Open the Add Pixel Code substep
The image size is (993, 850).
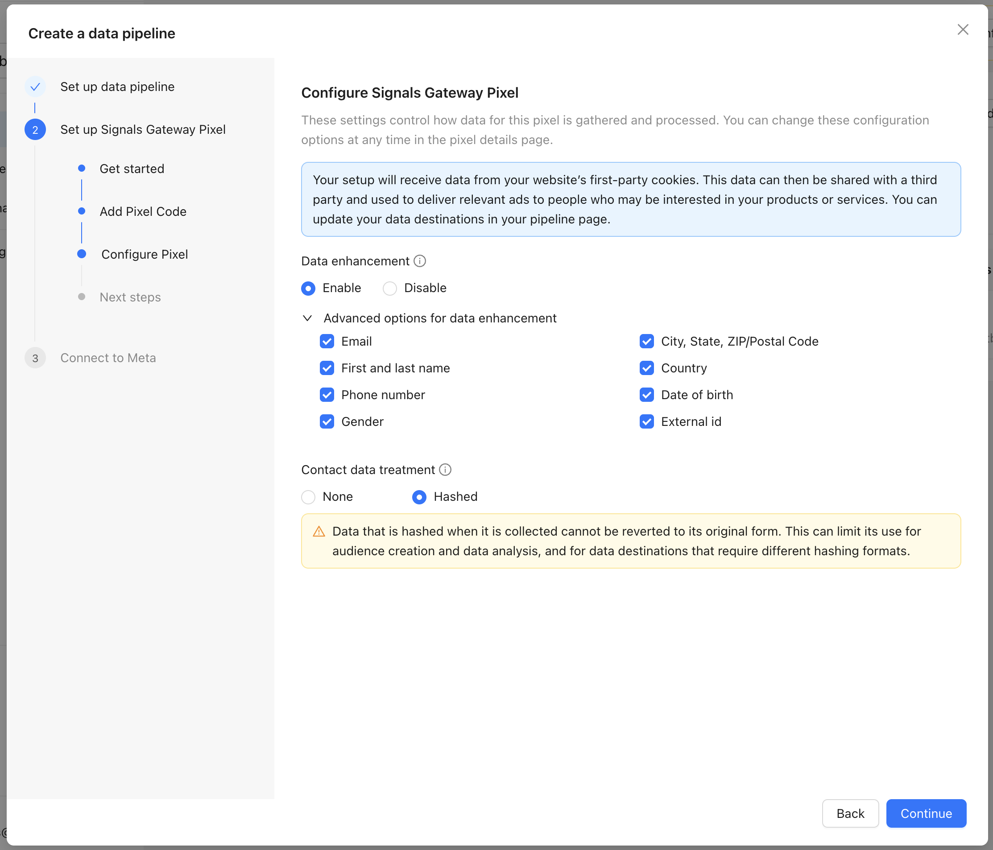143,211
